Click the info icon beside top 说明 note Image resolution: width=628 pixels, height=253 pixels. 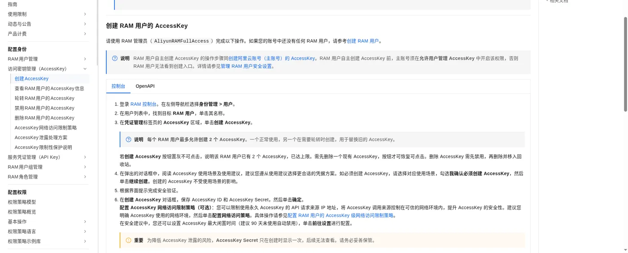(115, 58)
